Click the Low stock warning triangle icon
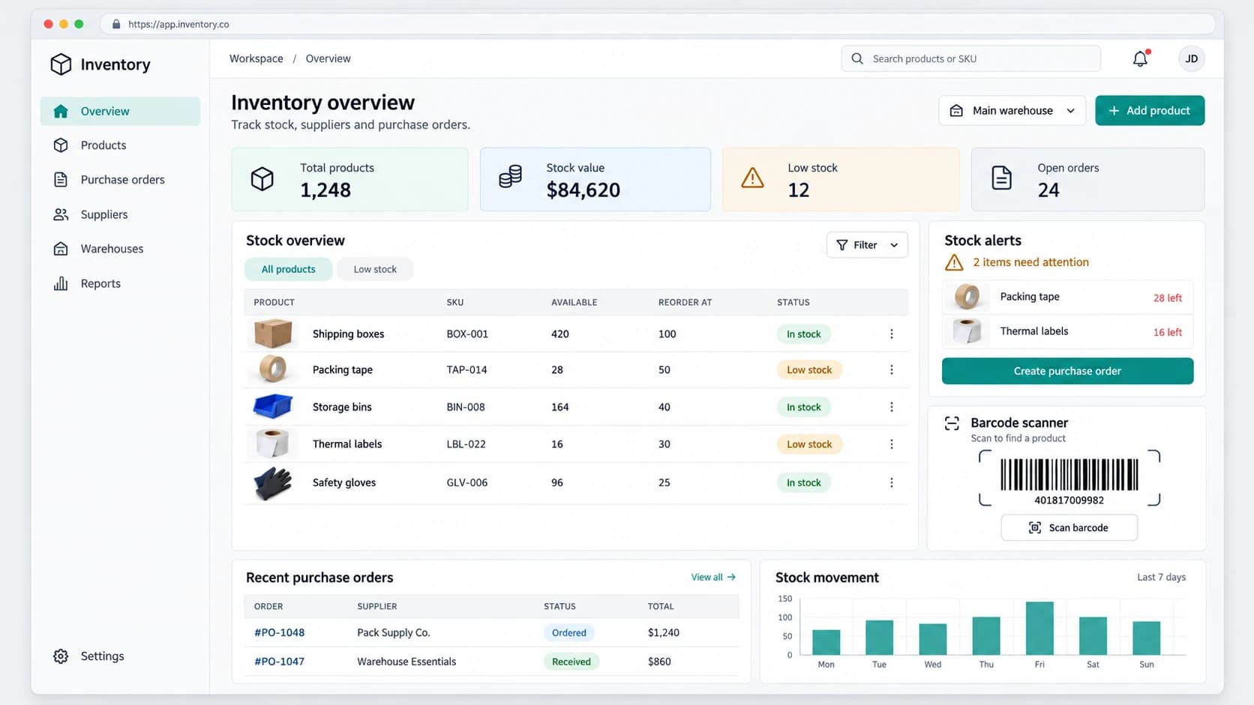Viewport: 1254px width, 705px height. [x=752, y=178]
